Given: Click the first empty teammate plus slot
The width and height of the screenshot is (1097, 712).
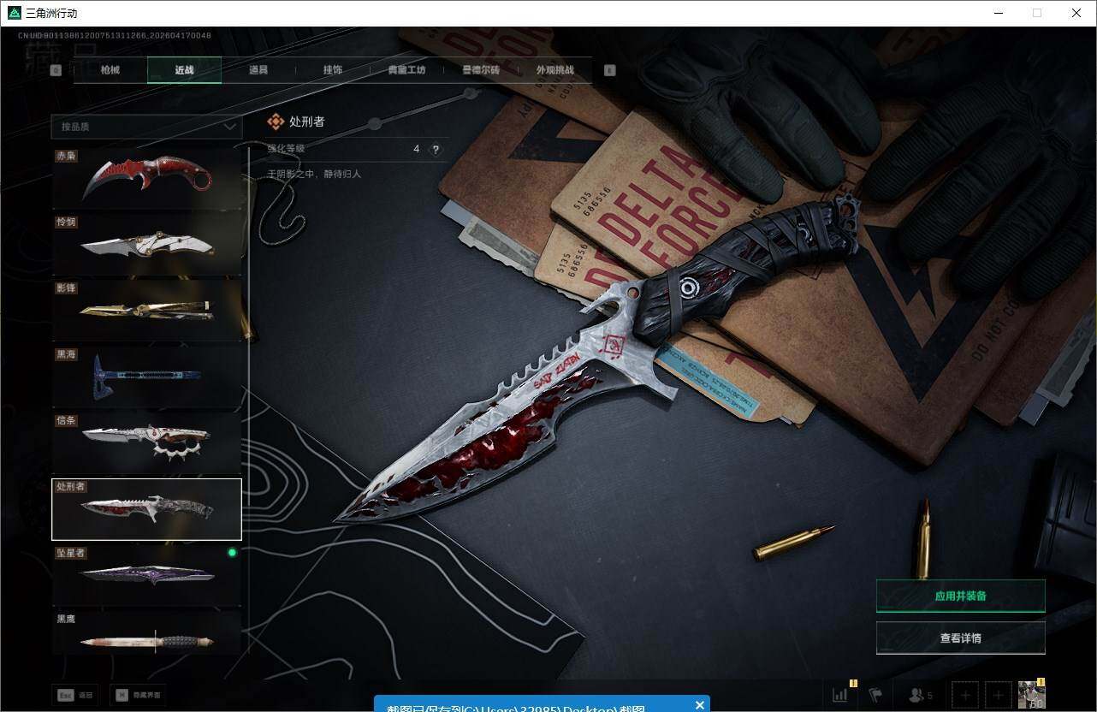Looking at the screenshot, I should coord(965,695).
